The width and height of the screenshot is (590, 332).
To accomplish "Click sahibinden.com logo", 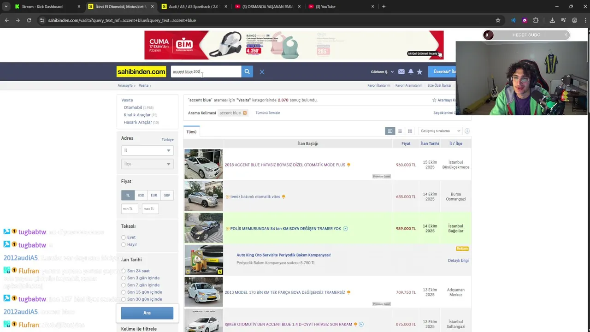I will [141, 71].
